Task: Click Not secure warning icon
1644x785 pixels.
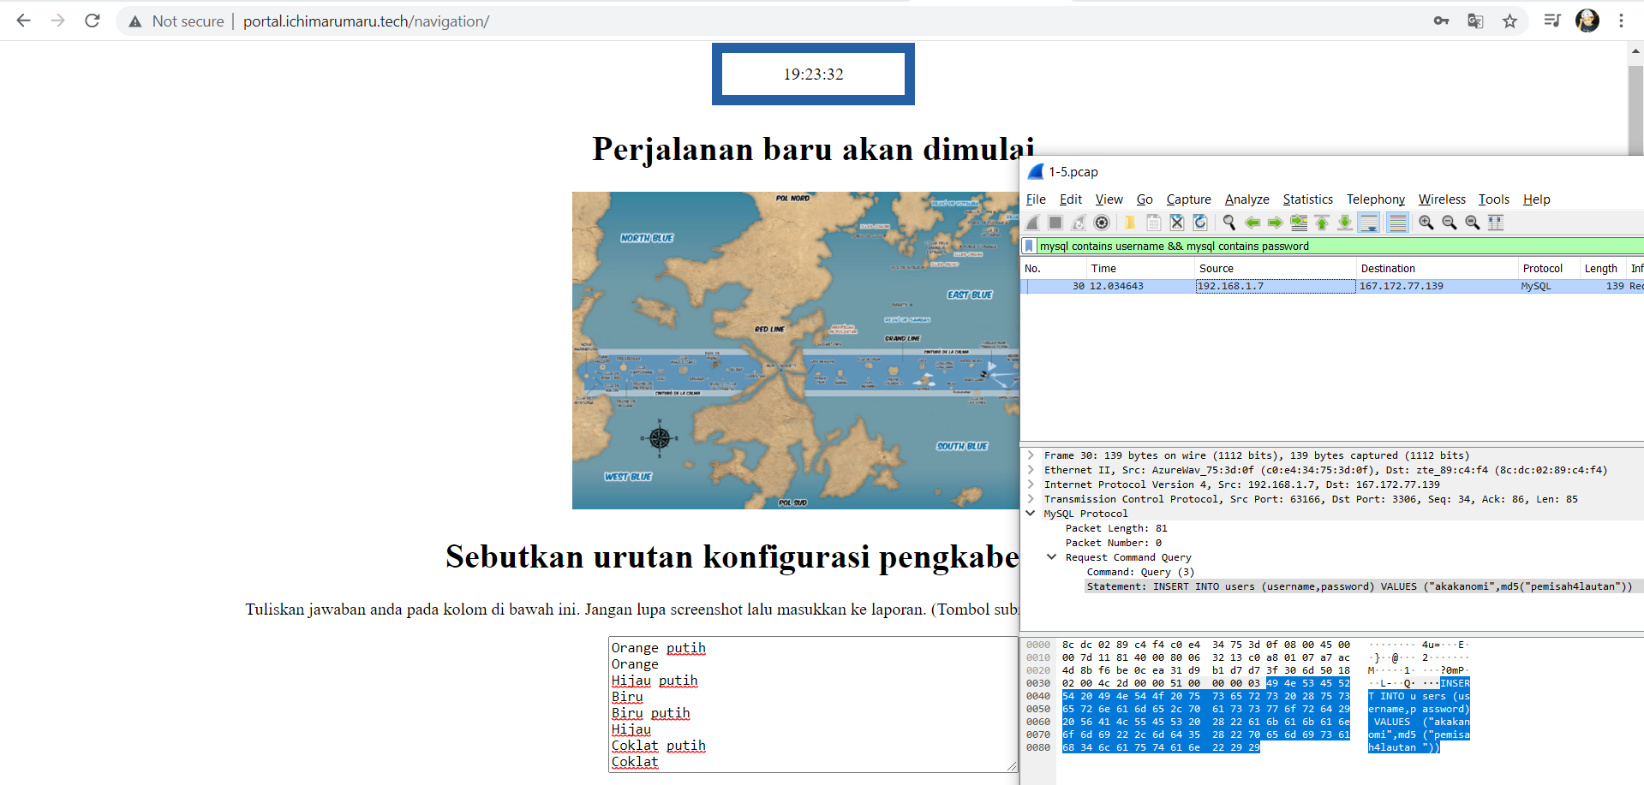Action: click(x=135, y=21)
